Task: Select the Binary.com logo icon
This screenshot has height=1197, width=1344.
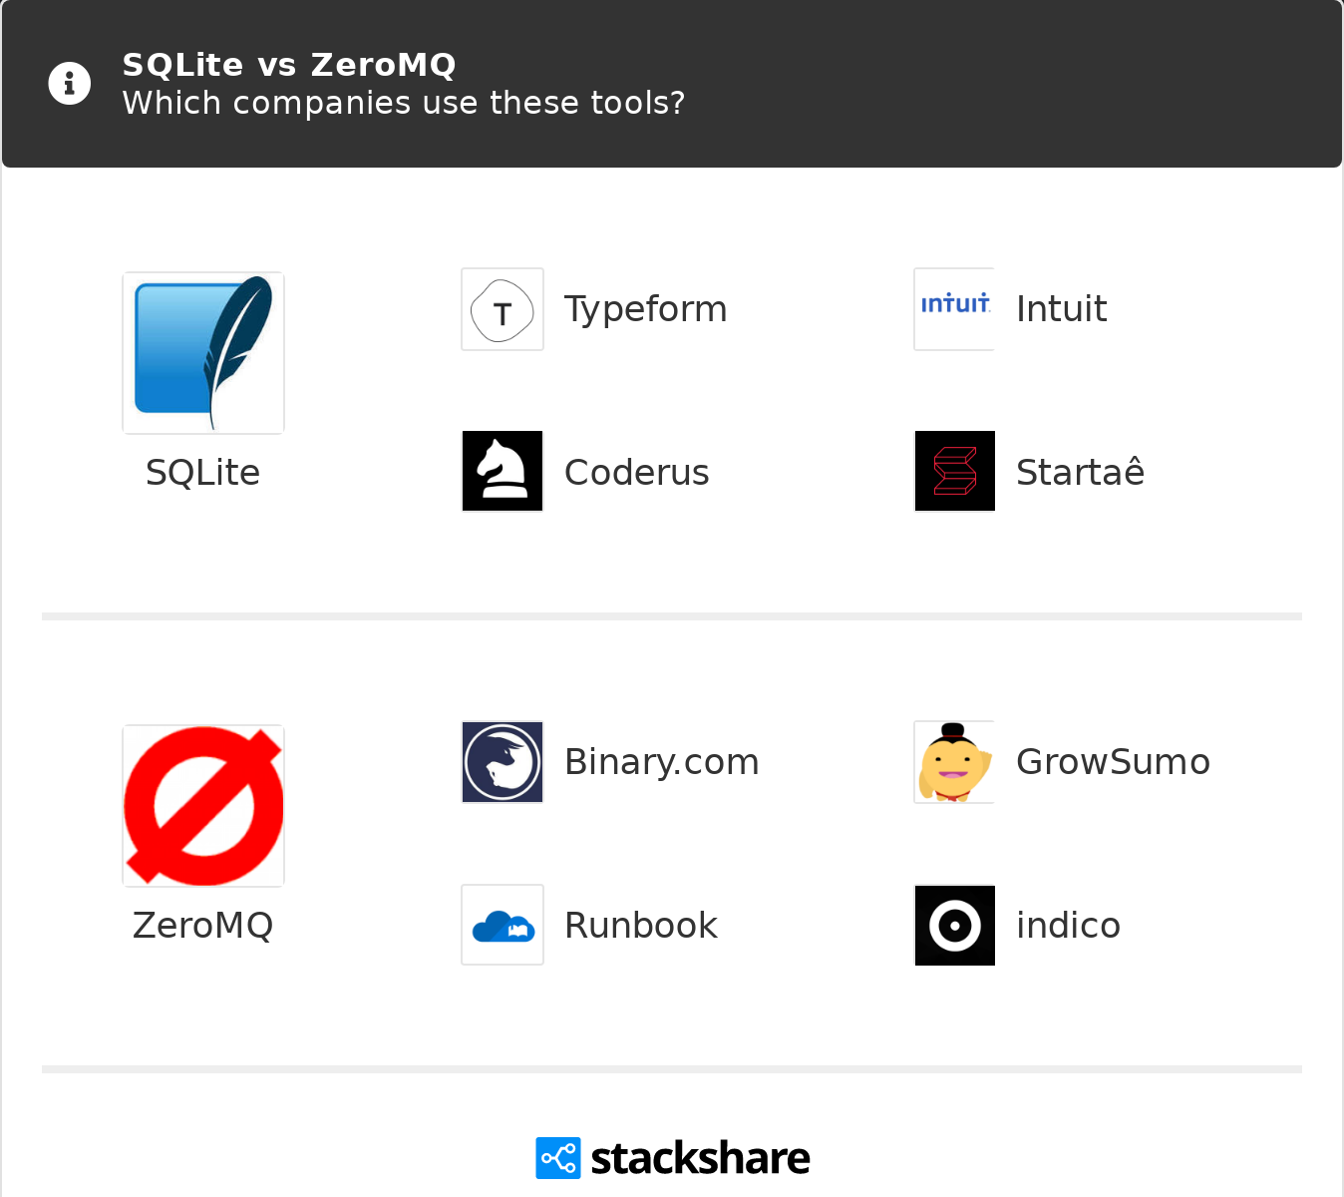Action: point(503,762)
